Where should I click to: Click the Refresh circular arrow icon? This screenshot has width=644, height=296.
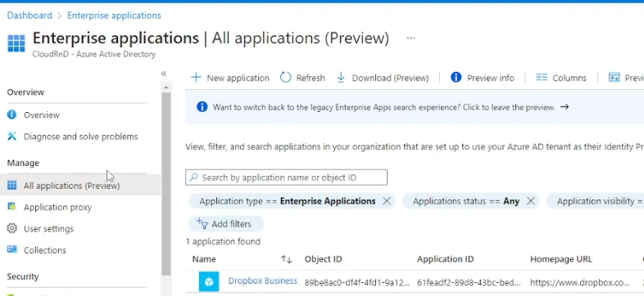pos(285,78)
